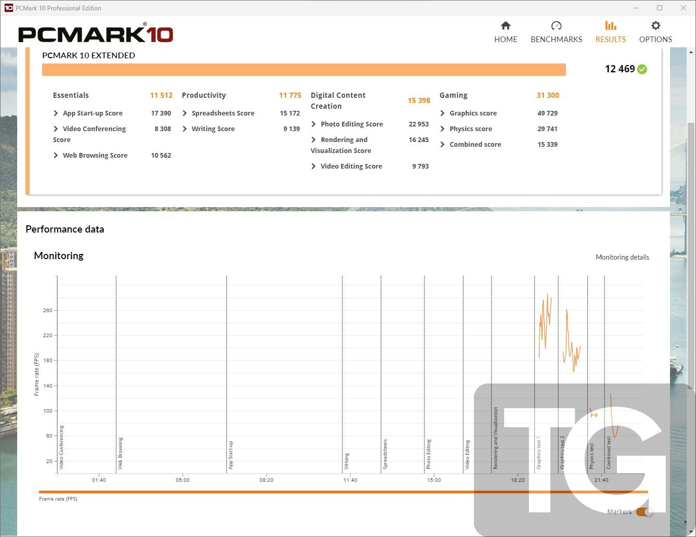Click the Gaming score 31 300
Image resolution: width=696 pixels, height=537 pixels.
pyautogui.click(x=548, y=95)
